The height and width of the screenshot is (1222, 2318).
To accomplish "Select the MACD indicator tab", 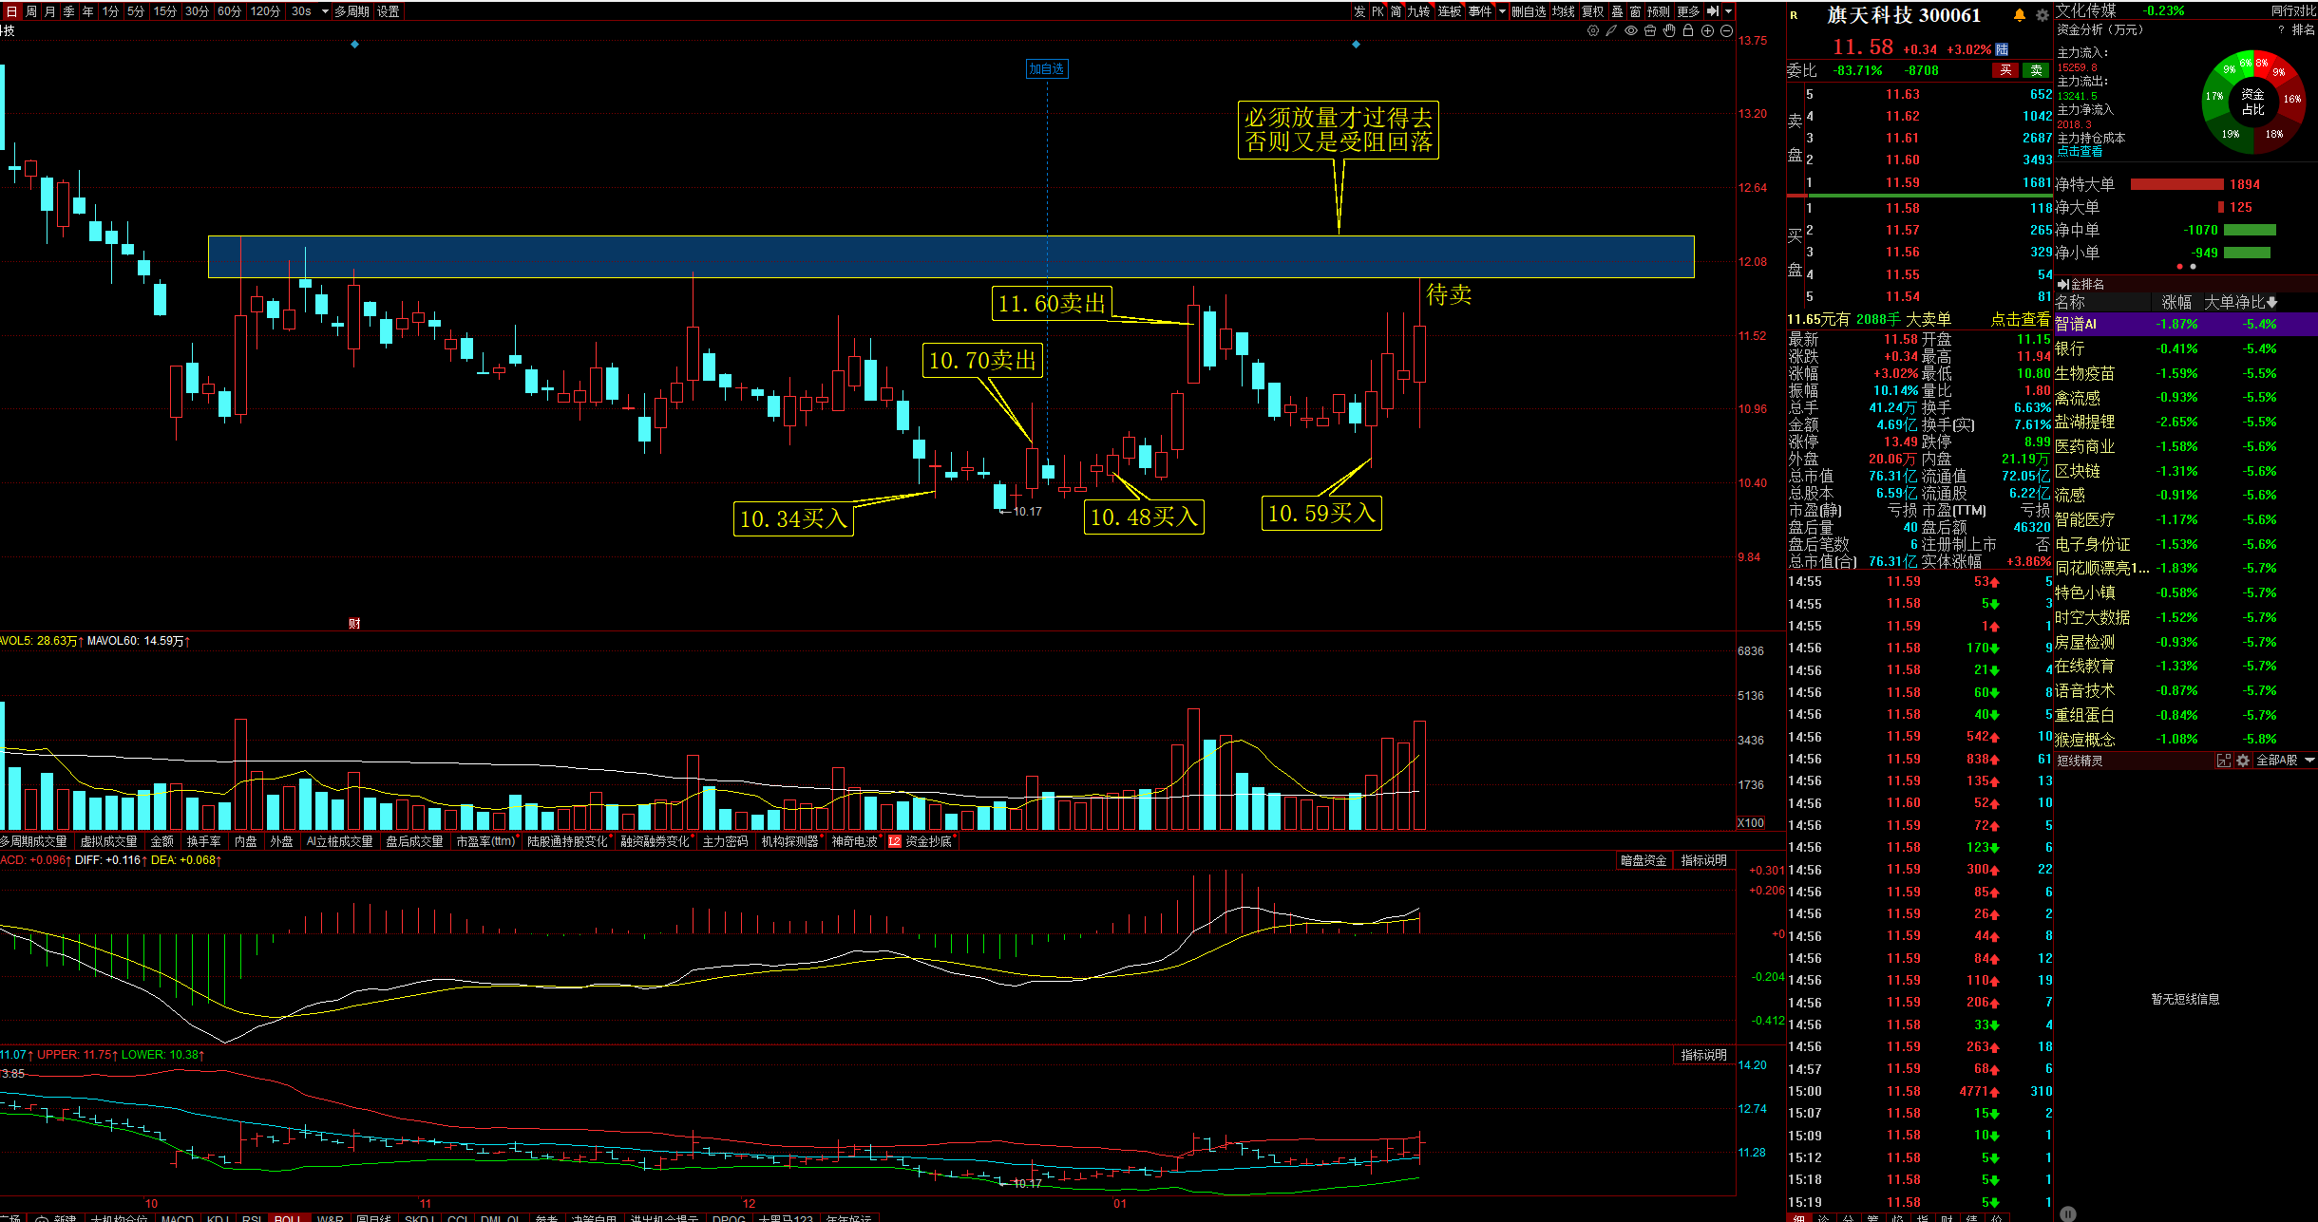I will [x=177, y=1217].
